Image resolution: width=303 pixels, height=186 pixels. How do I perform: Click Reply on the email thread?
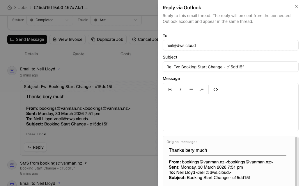pos(35,147)
